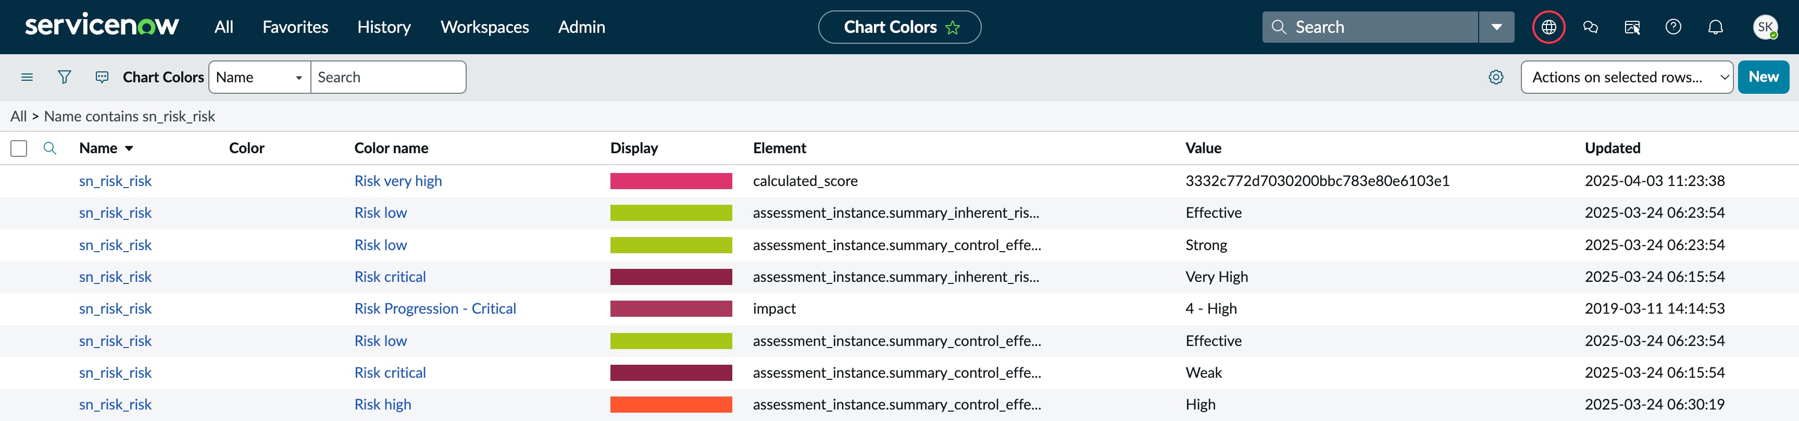
Task: Open the notifications bell icon
Action: [x=1715, y=27]
